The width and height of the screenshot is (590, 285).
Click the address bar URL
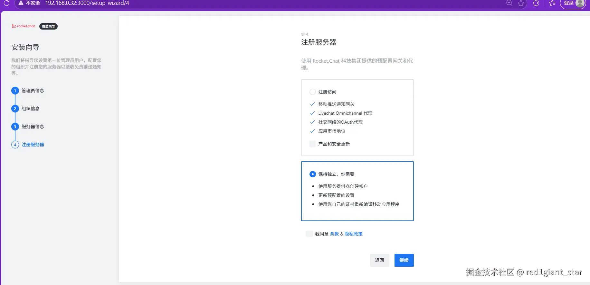87,3
